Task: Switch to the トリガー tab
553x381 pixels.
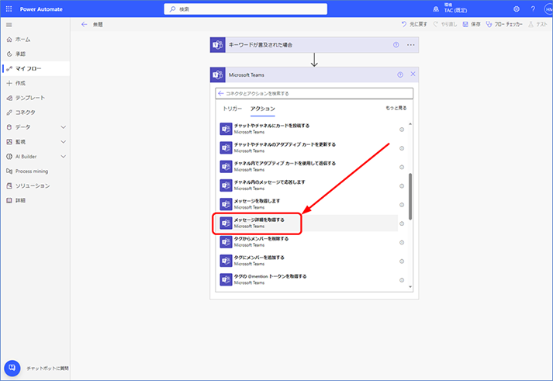Action: [x=233, y=109]
